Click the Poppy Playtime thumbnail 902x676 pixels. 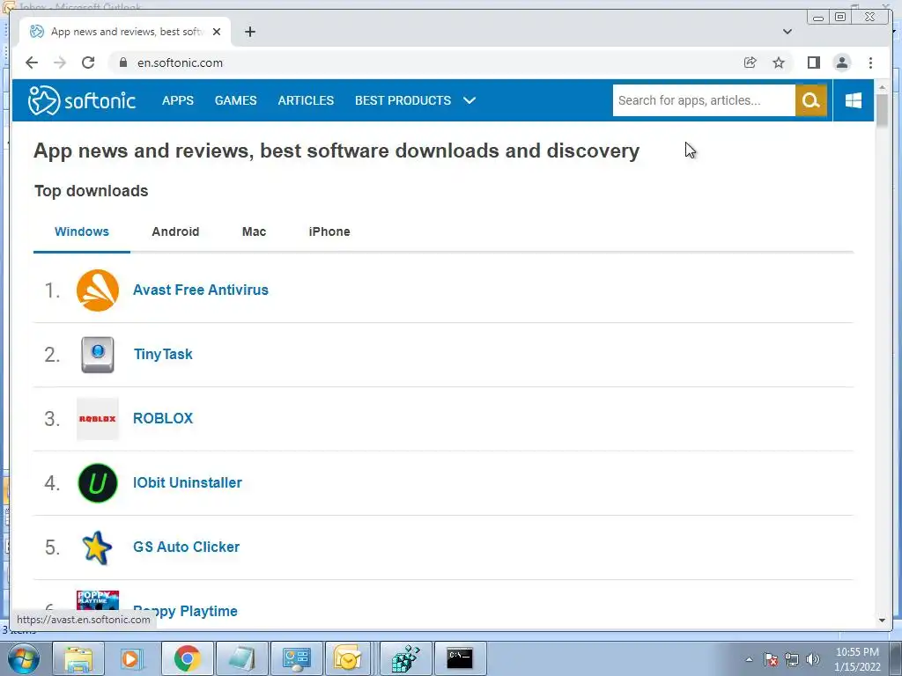[97, 600]
